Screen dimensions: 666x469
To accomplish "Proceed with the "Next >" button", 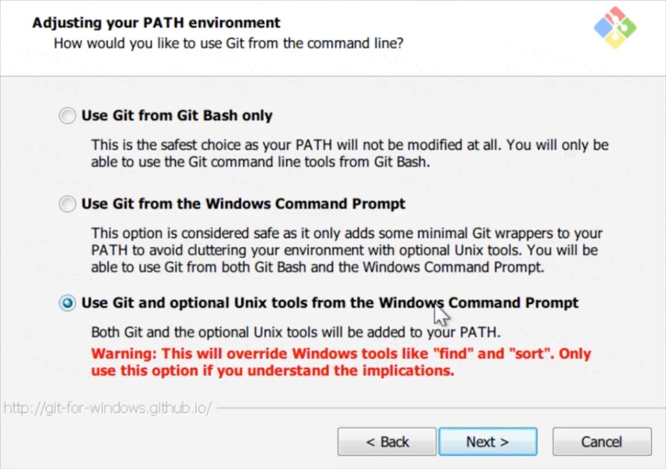I will point(487,442).
